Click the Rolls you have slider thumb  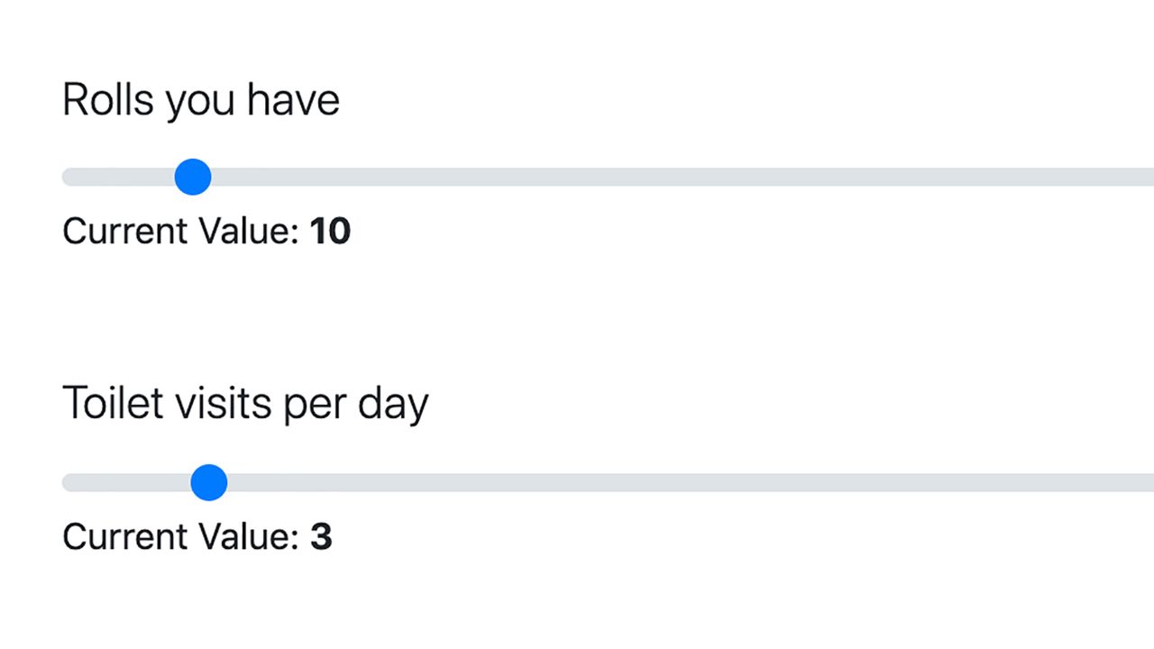192,177
